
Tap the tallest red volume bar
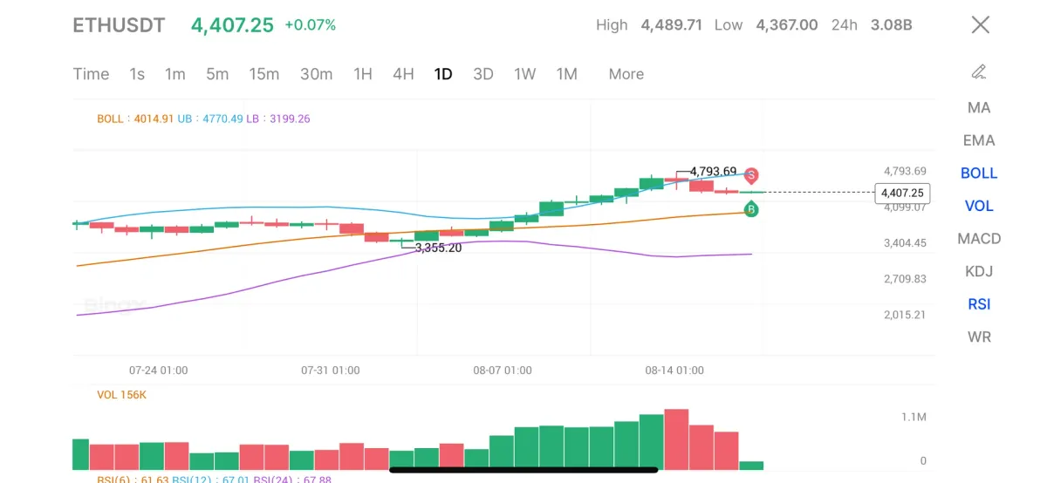[x=676, y=439]
